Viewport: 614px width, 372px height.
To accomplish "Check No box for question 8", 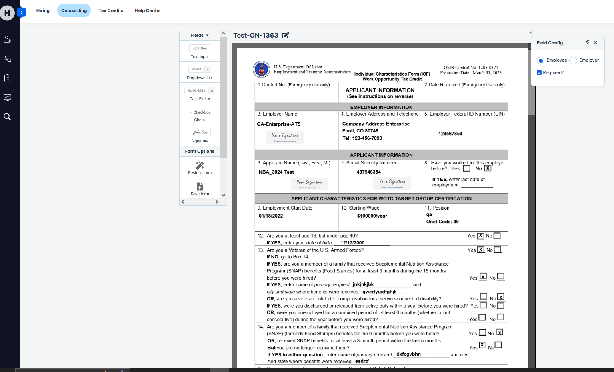I will [488, 168].
